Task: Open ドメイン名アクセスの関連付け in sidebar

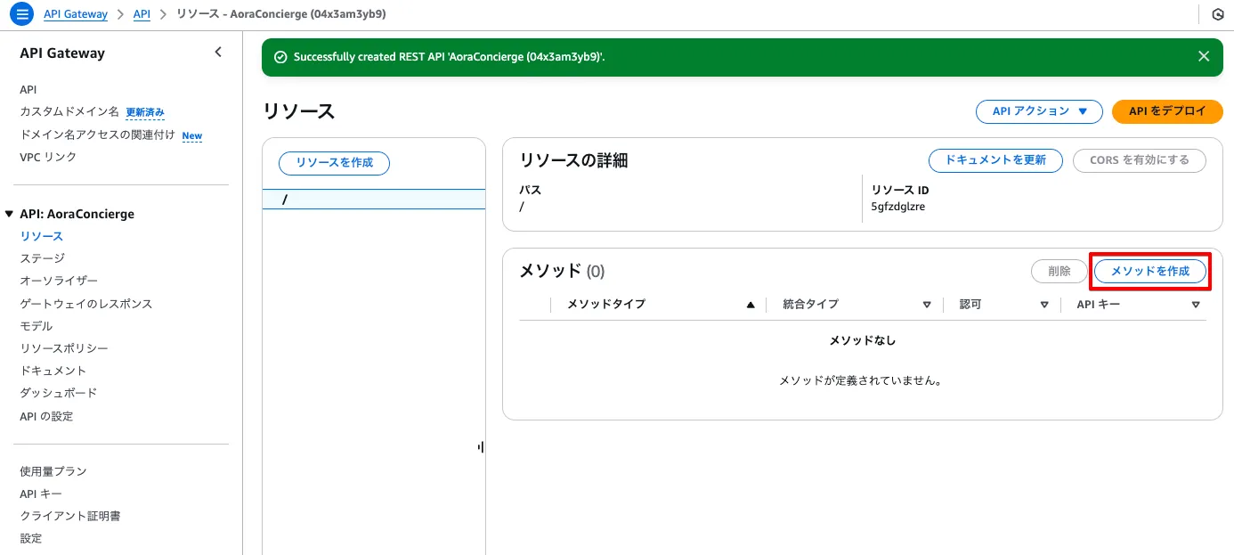Action: click(x=97, y=135)
